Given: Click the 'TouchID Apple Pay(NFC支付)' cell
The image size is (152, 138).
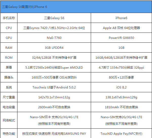Looking at the screenshot, I should click(121, 133).
